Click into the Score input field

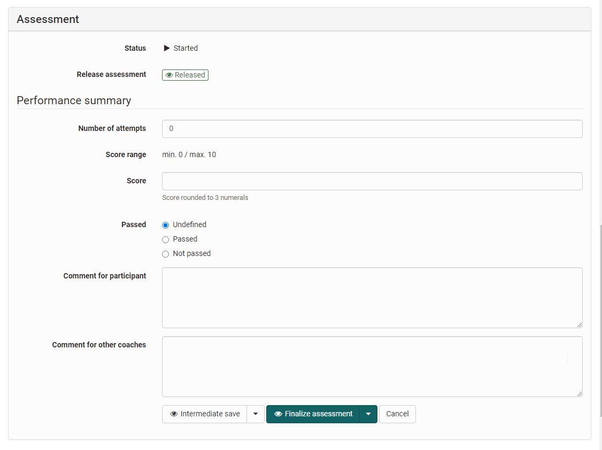(372, 181)
